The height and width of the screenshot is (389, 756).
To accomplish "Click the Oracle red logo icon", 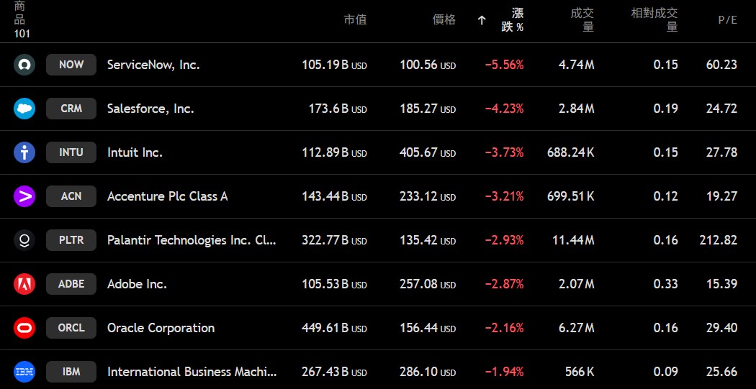I will click(24, 328).
